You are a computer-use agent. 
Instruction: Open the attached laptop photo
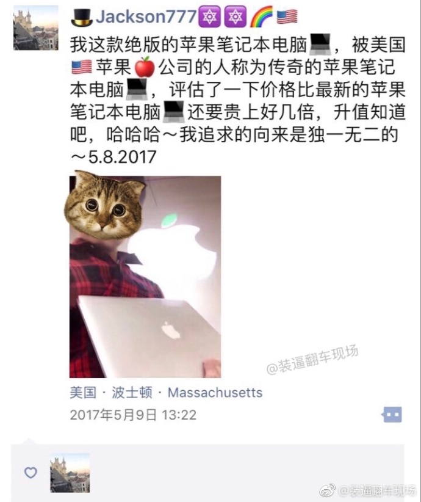(x=145, y=277)
